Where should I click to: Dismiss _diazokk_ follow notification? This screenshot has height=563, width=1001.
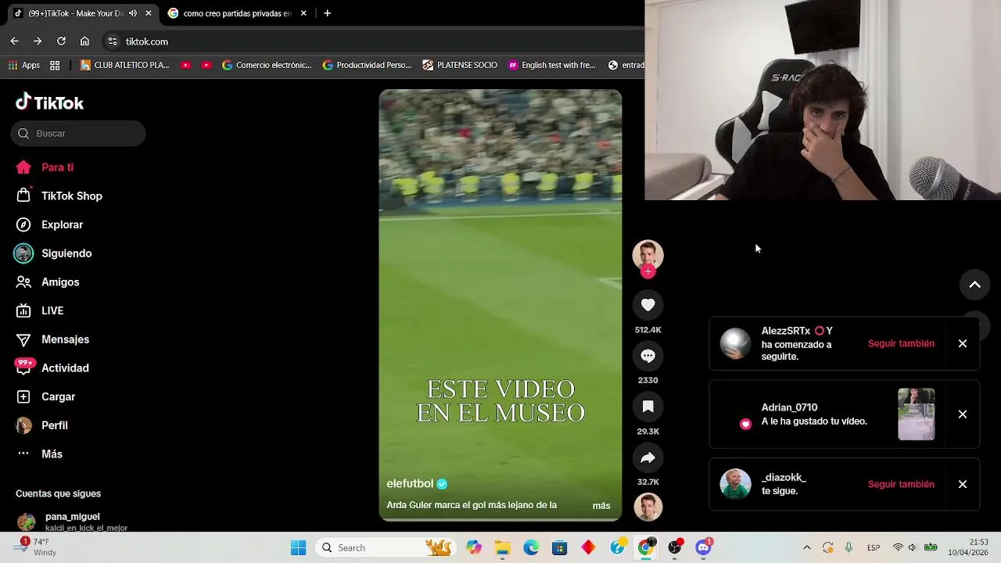(x=963, y=484)
